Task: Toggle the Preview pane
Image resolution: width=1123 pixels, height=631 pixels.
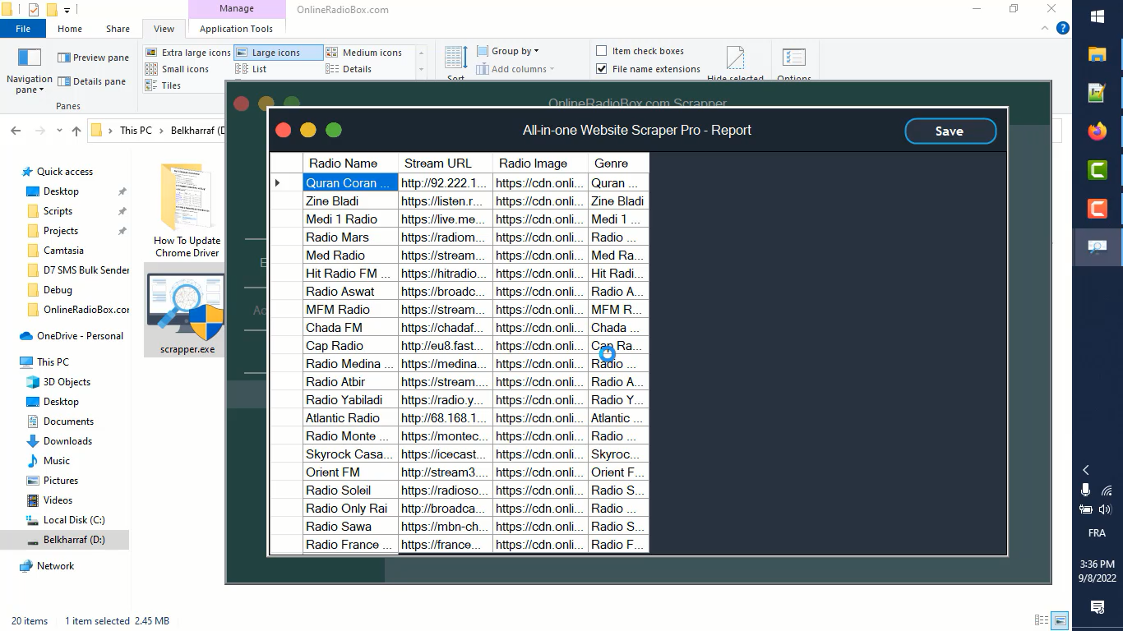Action: pyautogui.click(x=93, y=58)
